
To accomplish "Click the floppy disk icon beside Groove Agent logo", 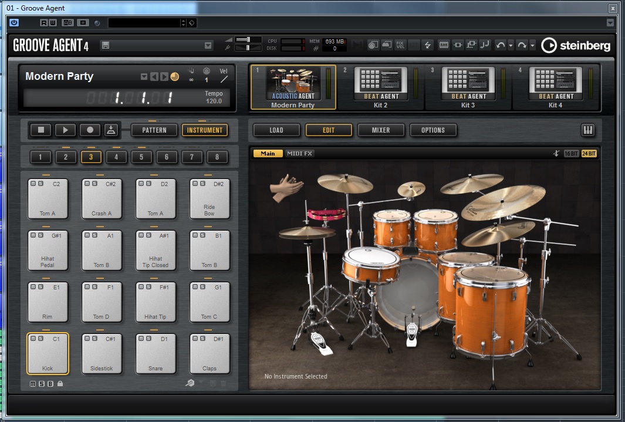I will pyautogui.click(x=105, y=45).
